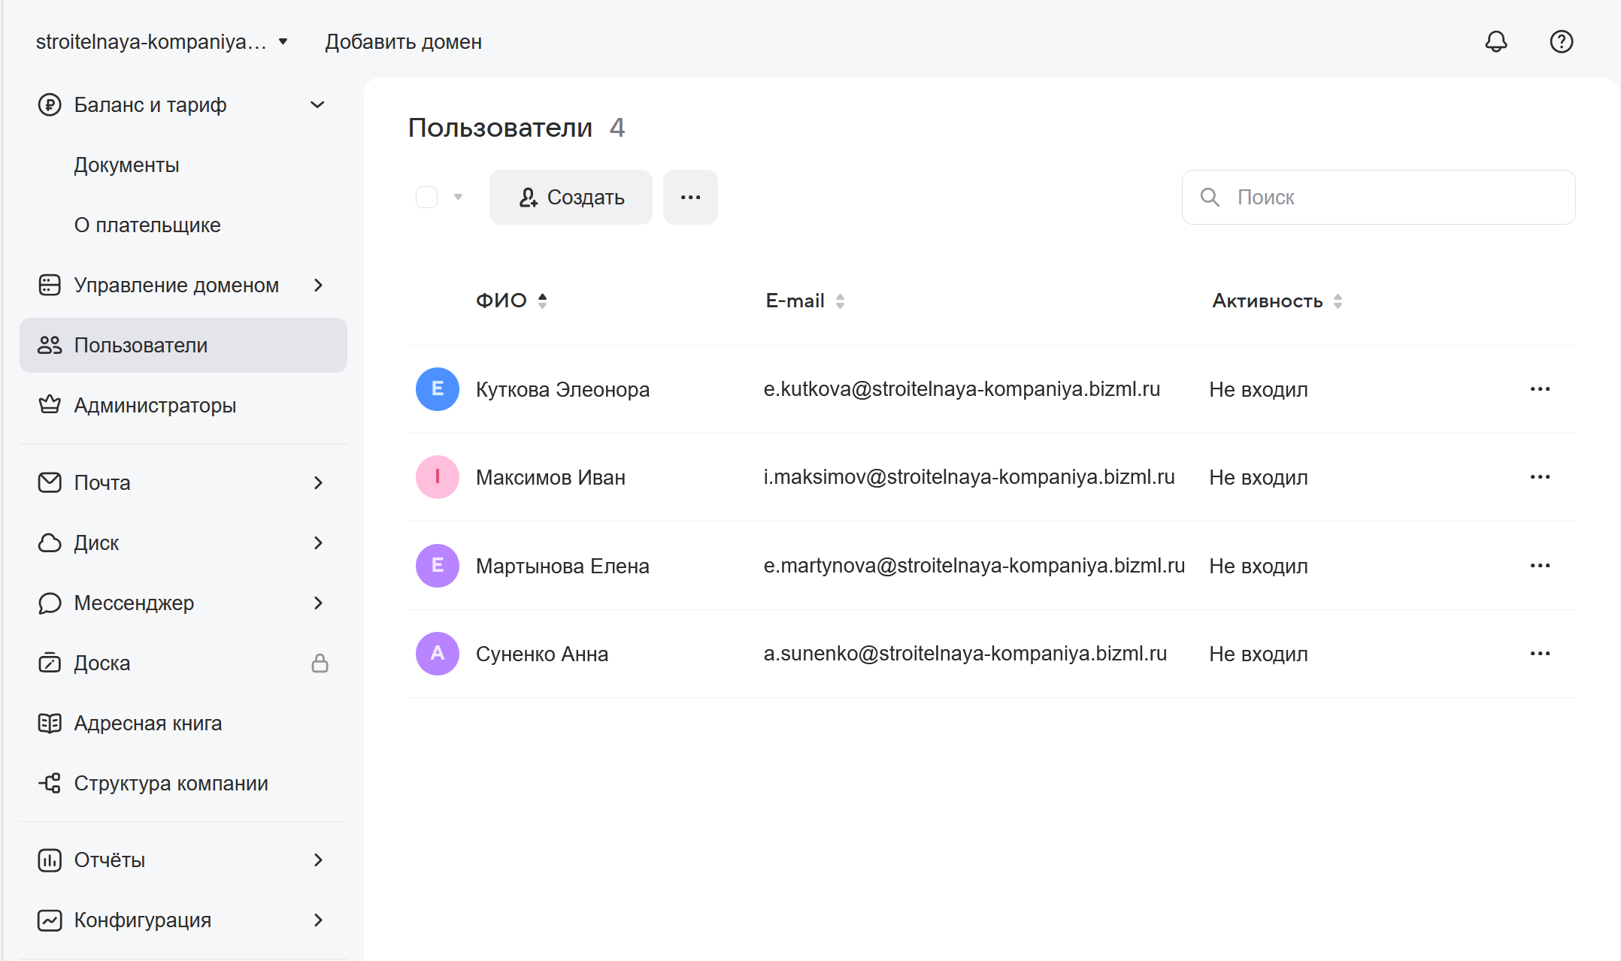Open three-dot menu for Куткова Элеонора

[x=1539, y=389]
